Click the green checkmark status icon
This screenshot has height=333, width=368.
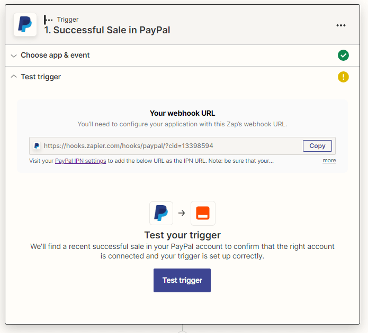pos(343,55)
